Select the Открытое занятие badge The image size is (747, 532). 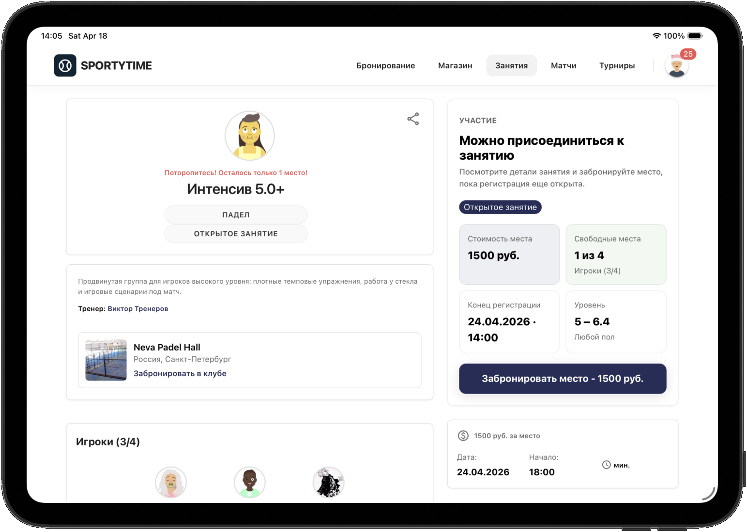500,207
